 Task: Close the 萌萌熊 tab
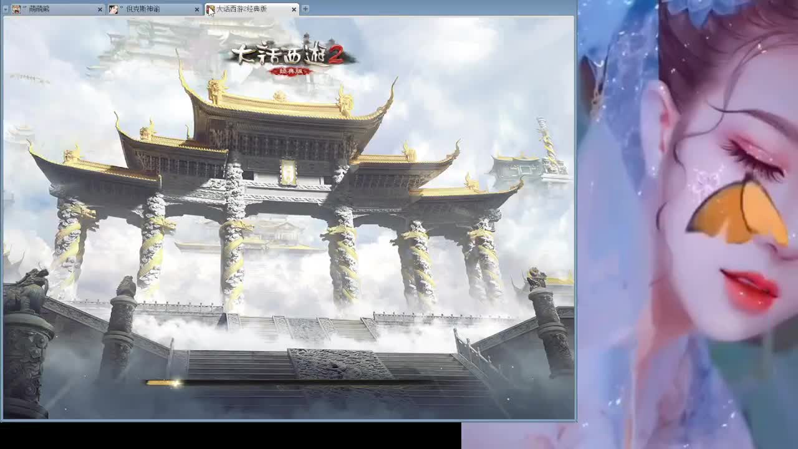tap(100, 9)
